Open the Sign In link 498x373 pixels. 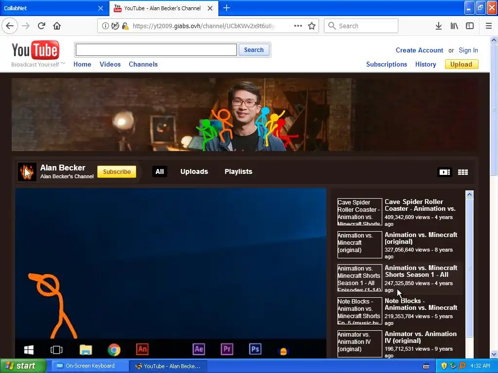click(468, 50)
